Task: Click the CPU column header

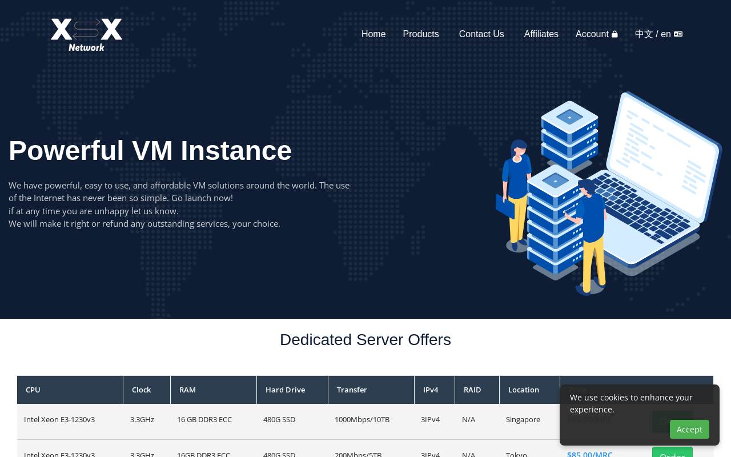Action: 70,390
